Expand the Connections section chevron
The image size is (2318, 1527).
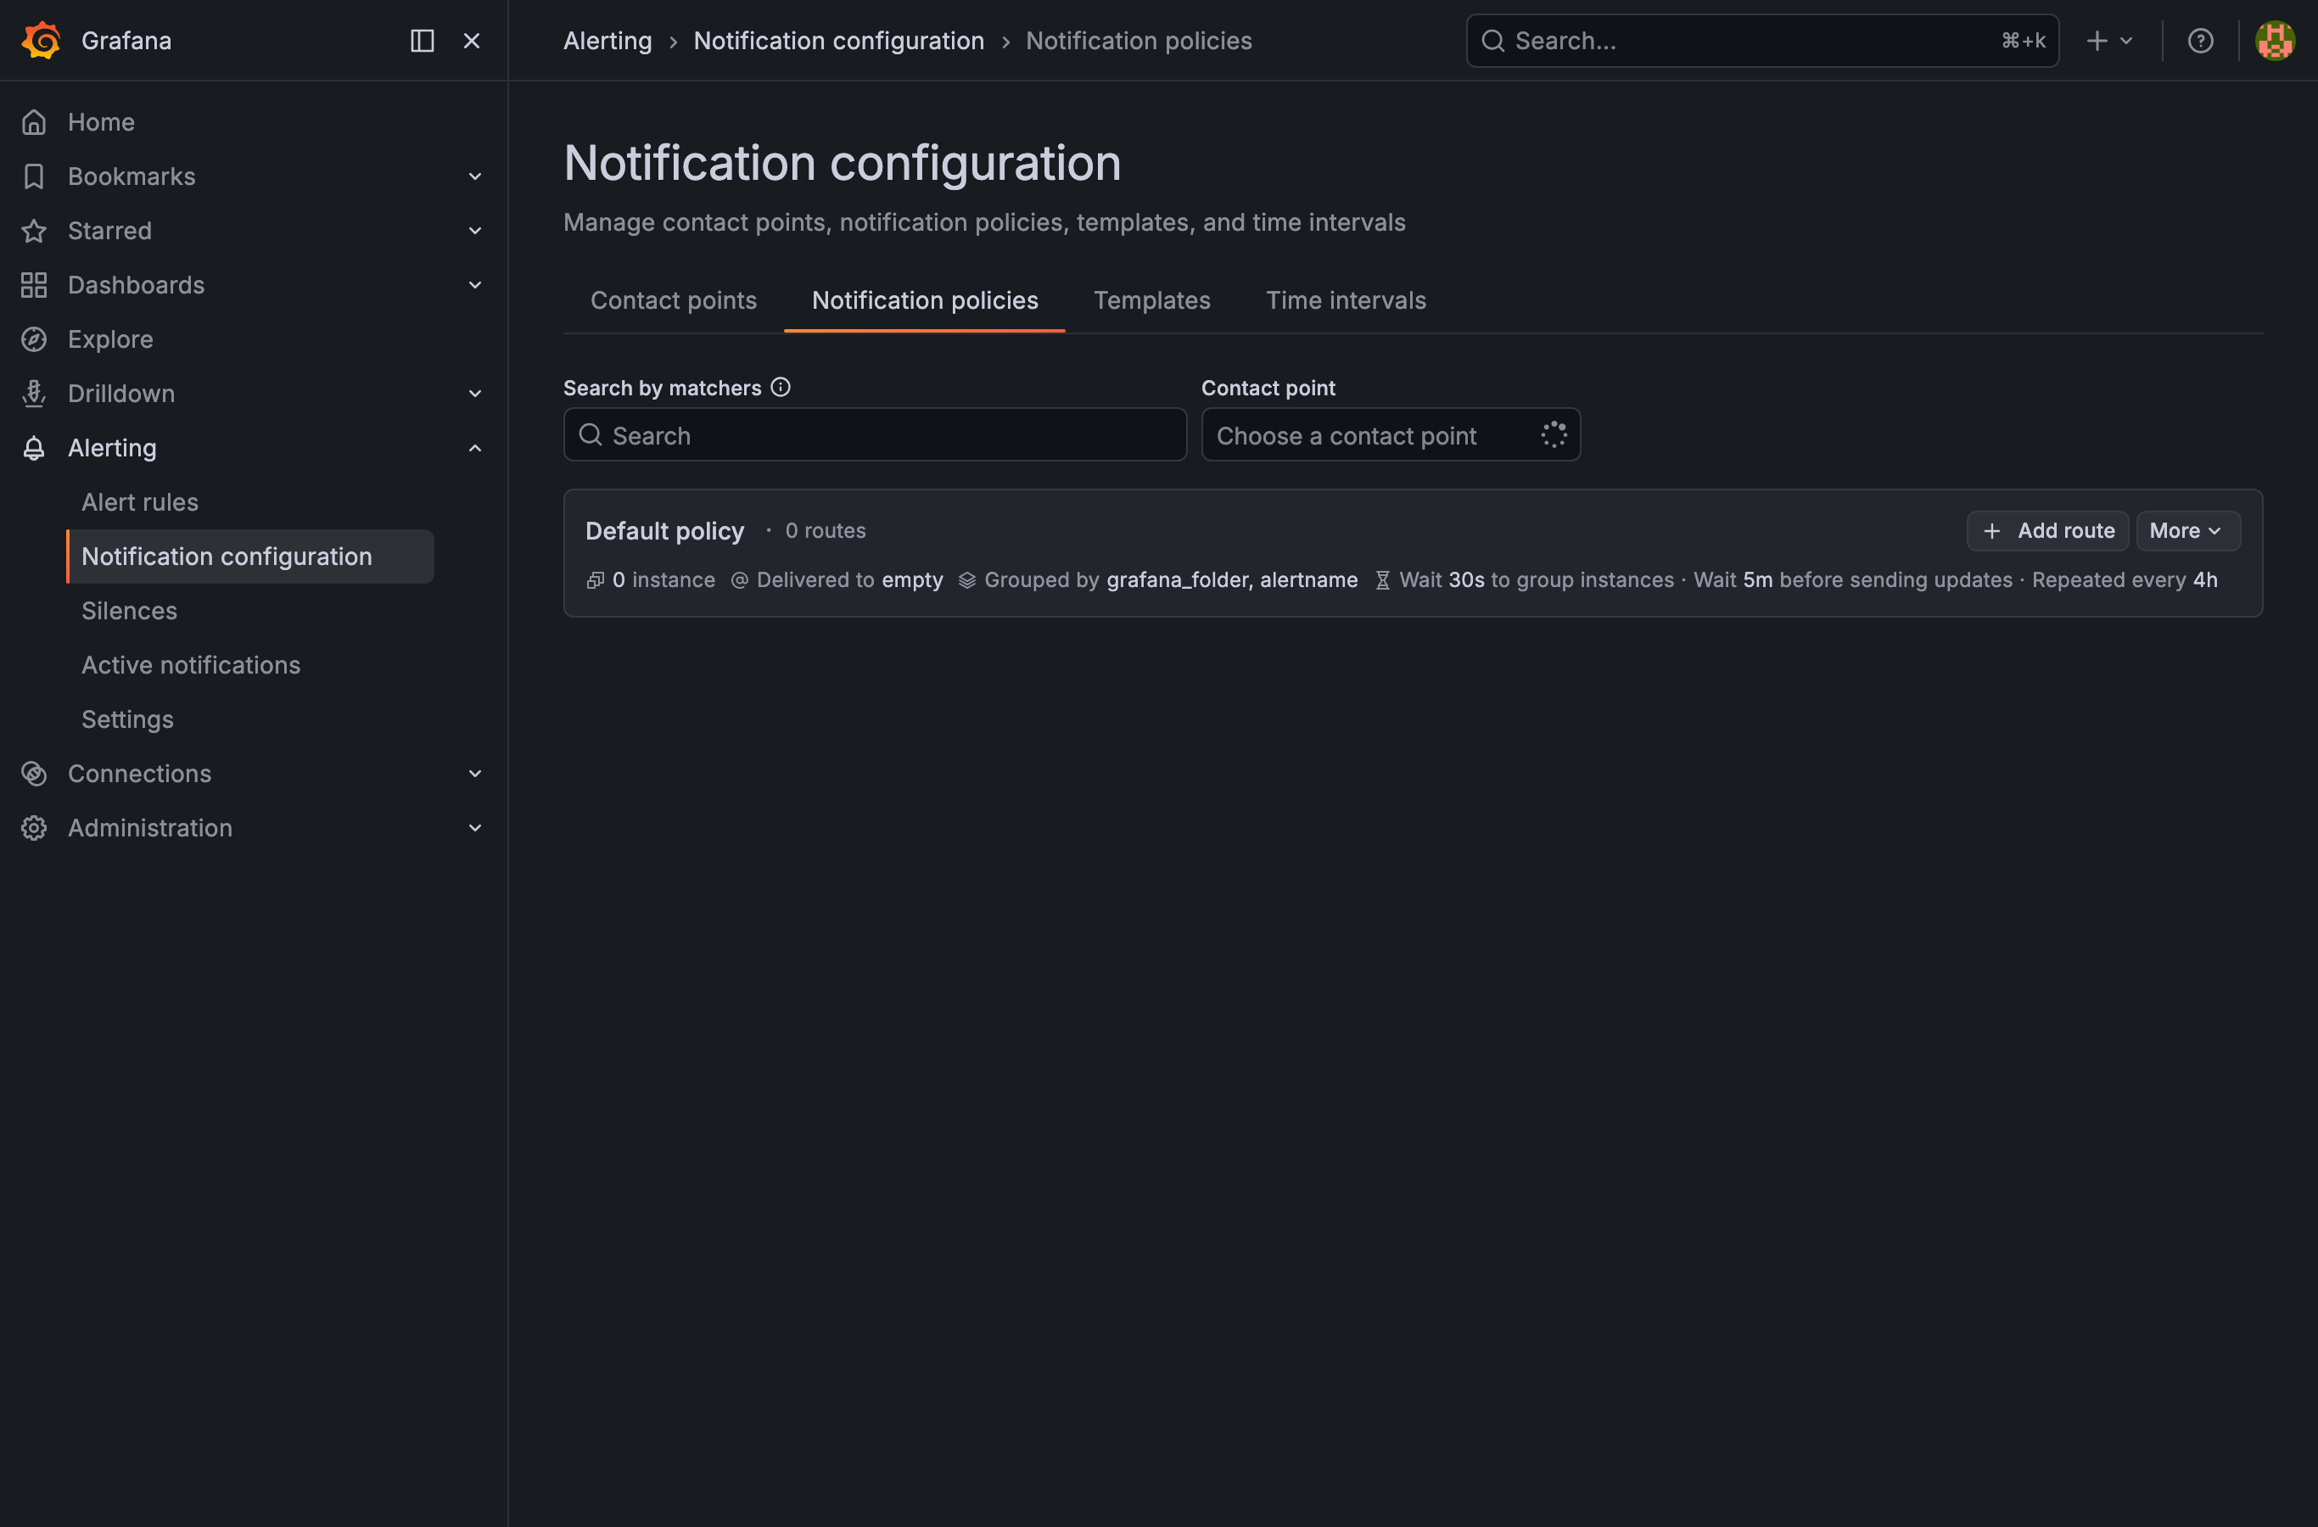(x=475, y=773)
